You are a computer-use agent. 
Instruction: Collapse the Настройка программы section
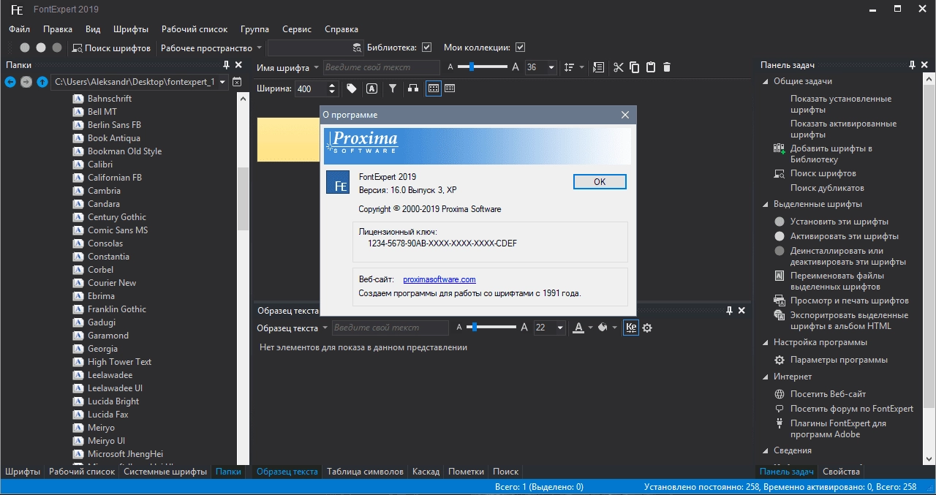tap(766, 342)
